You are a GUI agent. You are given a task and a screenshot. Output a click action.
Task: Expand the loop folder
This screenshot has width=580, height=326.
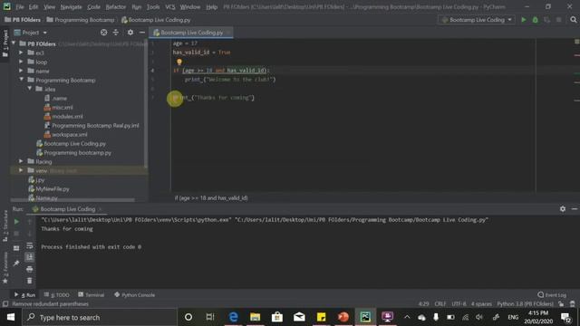pos(21,62)
